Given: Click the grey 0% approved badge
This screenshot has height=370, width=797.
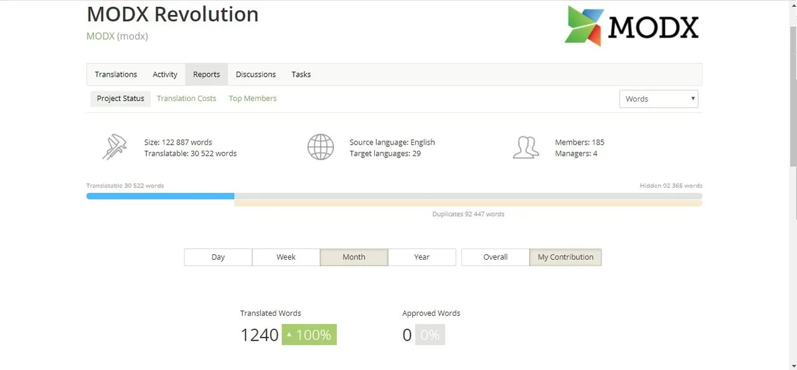Looking at the screenshot, I should (430, 334).
